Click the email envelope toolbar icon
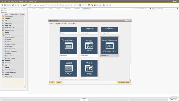Viewport: 179px width, 101px height. [8, 5]
